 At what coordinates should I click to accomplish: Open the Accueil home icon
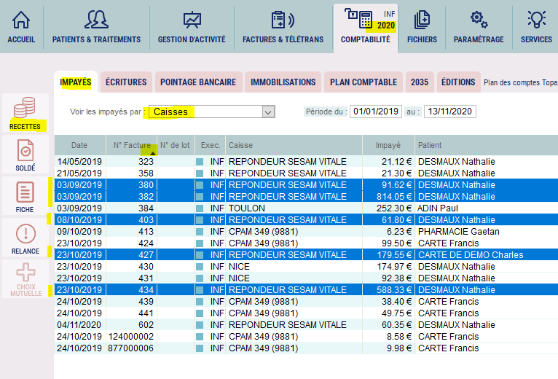tap(21, 20)
